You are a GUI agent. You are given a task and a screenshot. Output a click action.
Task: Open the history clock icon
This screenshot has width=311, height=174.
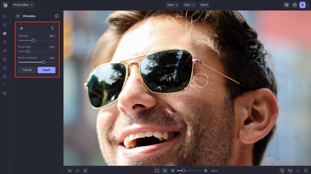click(306, 170)
